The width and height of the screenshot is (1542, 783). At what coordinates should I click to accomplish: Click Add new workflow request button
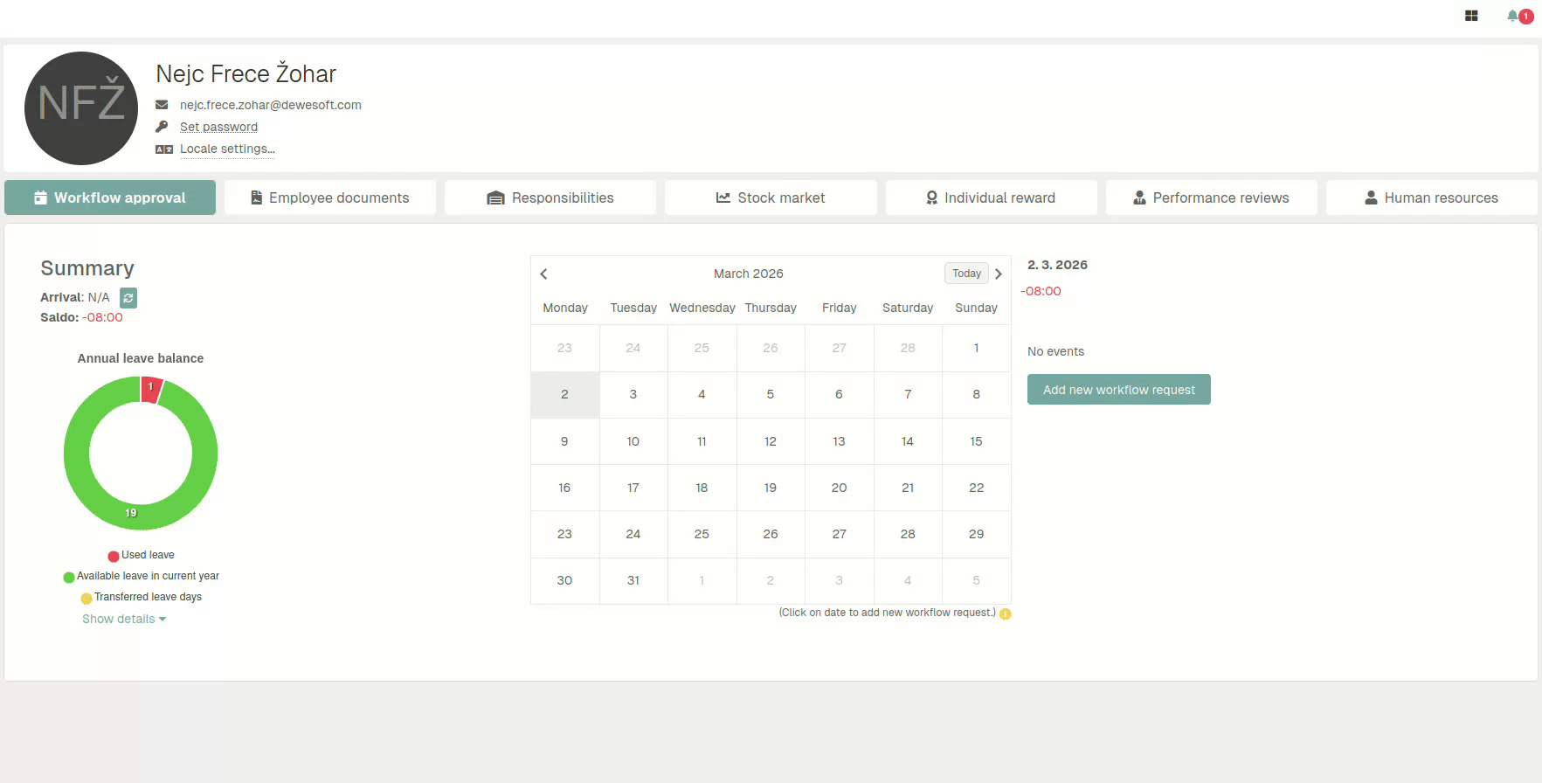pyautogui.click(x=1119, y=390)
